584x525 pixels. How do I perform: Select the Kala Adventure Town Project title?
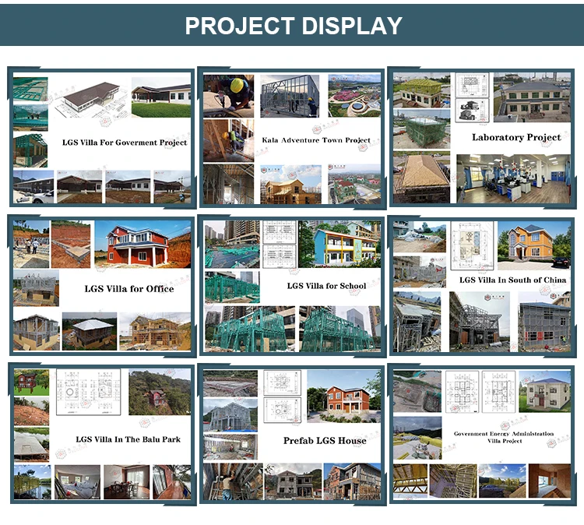click(x=316, y=140)
